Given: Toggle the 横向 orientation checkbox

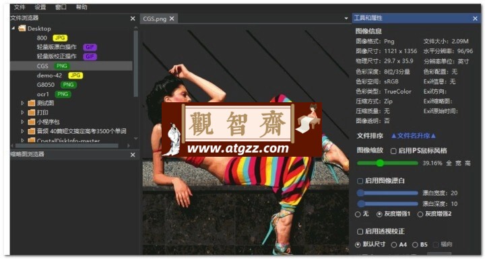Looking at the screenshot, I should pyautogui.click(x=436, y=244).
